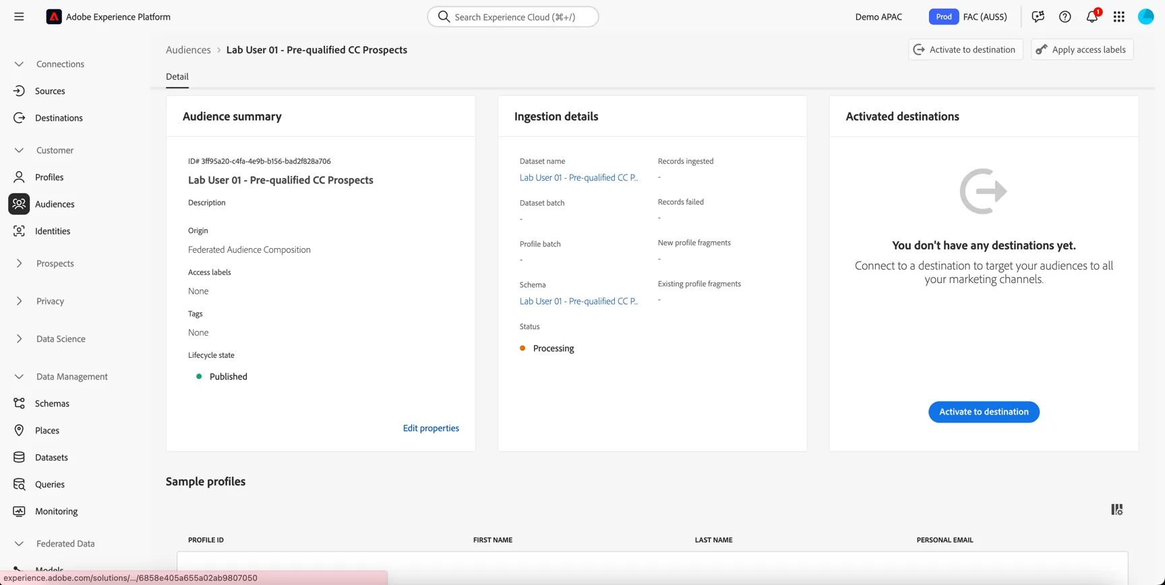The height and width of the screenshot is (585, 1165).
Task: Collapse the Connections section
Action: pos(19,64)
